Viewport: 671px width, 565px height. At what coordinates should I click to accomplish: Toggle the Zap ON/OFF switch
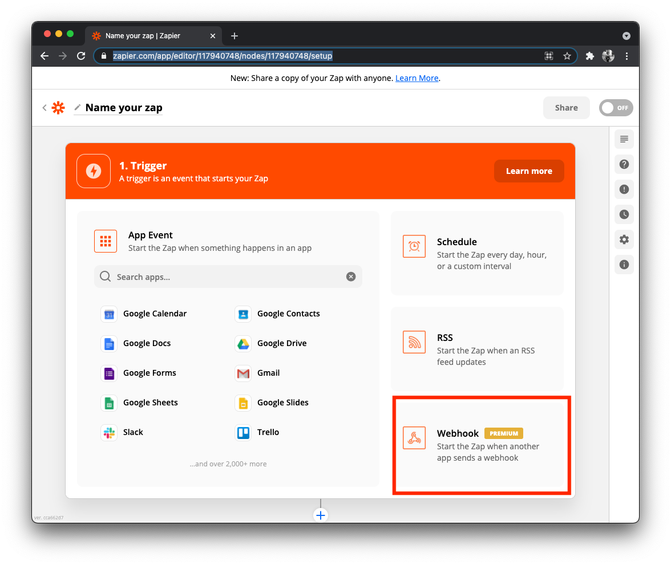click(x=616, y=108)
